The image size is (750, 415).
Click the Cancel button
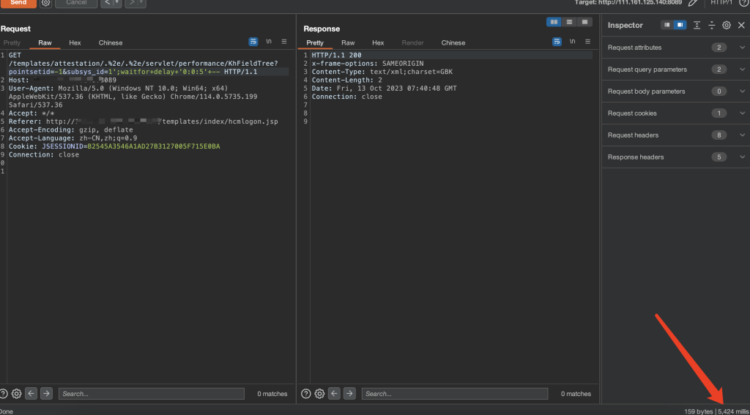tap(76, 3)
